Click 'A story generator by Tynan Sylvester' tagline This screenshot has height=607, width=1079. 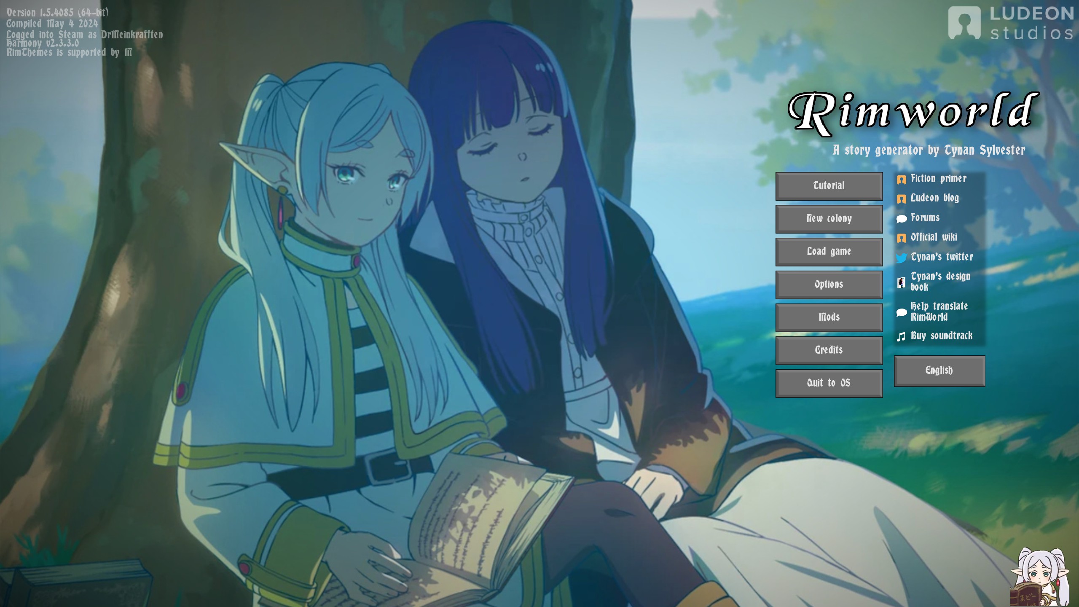point(929,150)
